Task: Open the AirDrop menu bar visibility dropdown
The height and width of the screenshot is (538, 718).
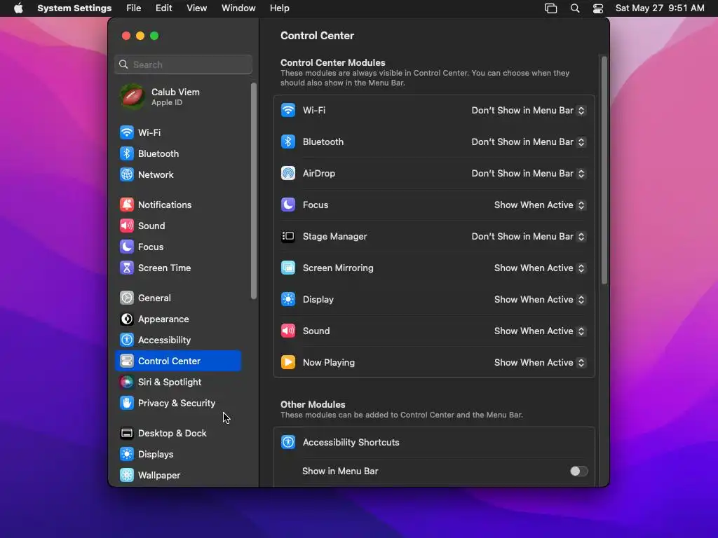Action: coord(529,174)
